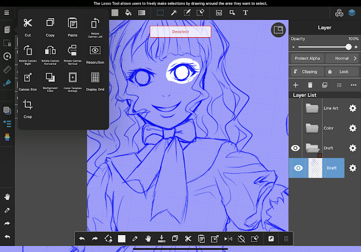Choose Background Color option
Image resolution: width=361 pixels, height=252 pixels.
click(x=50, y=82)
